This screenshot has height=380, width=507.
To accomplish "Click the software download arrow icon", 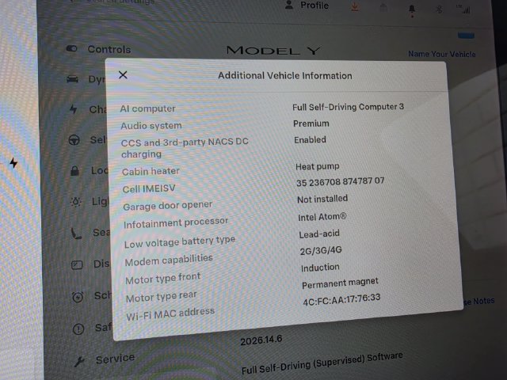I will [x=355, y=7].
